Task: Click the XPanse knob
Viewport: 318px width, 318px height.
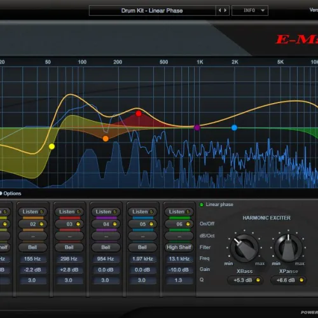Action: (x=288, y=247)
